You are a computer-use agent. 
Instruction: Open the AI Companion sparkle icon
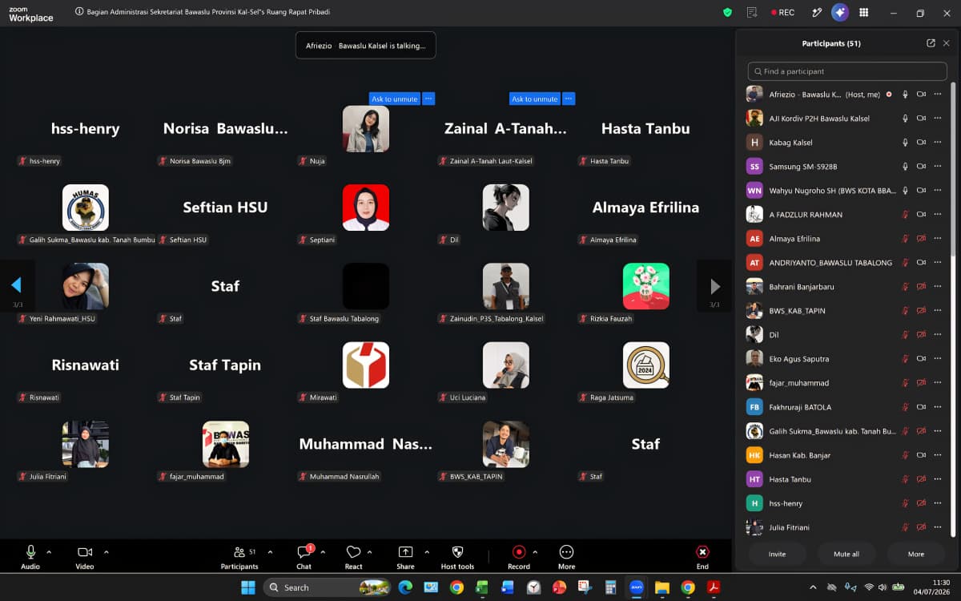click(840, 12)
